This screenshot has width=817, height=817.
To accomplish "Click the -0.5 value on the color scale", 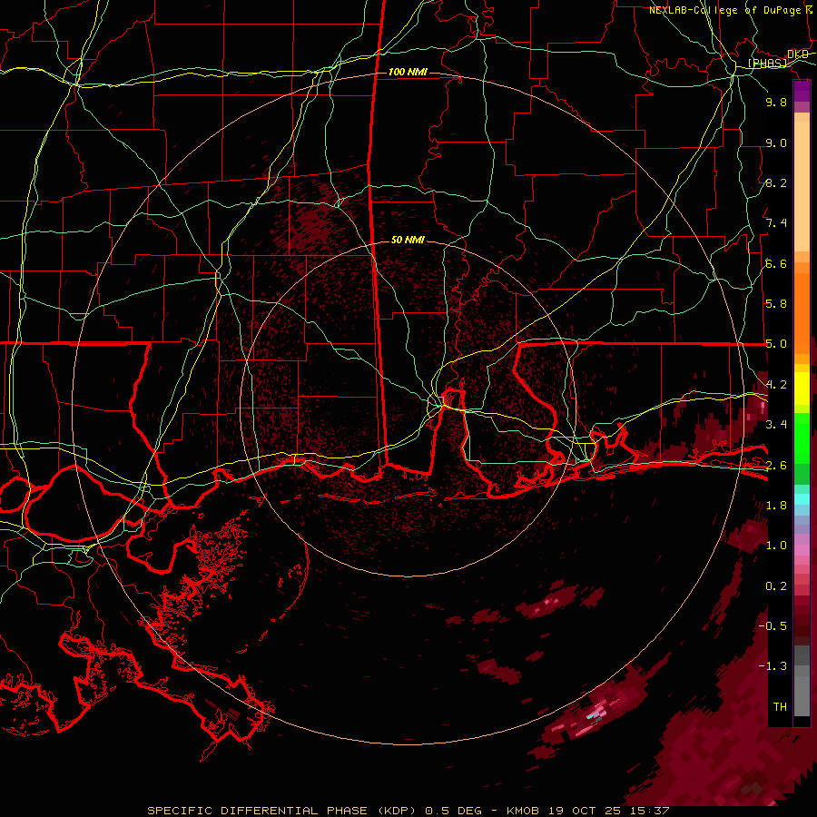I will pyautogui.click(x=773, y=625).
